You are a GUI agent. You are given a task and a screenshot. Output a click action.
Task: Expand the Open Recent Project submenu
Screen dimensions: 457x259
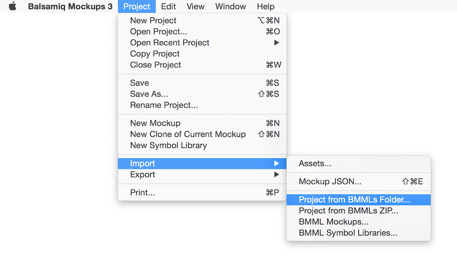pos(170,42)
